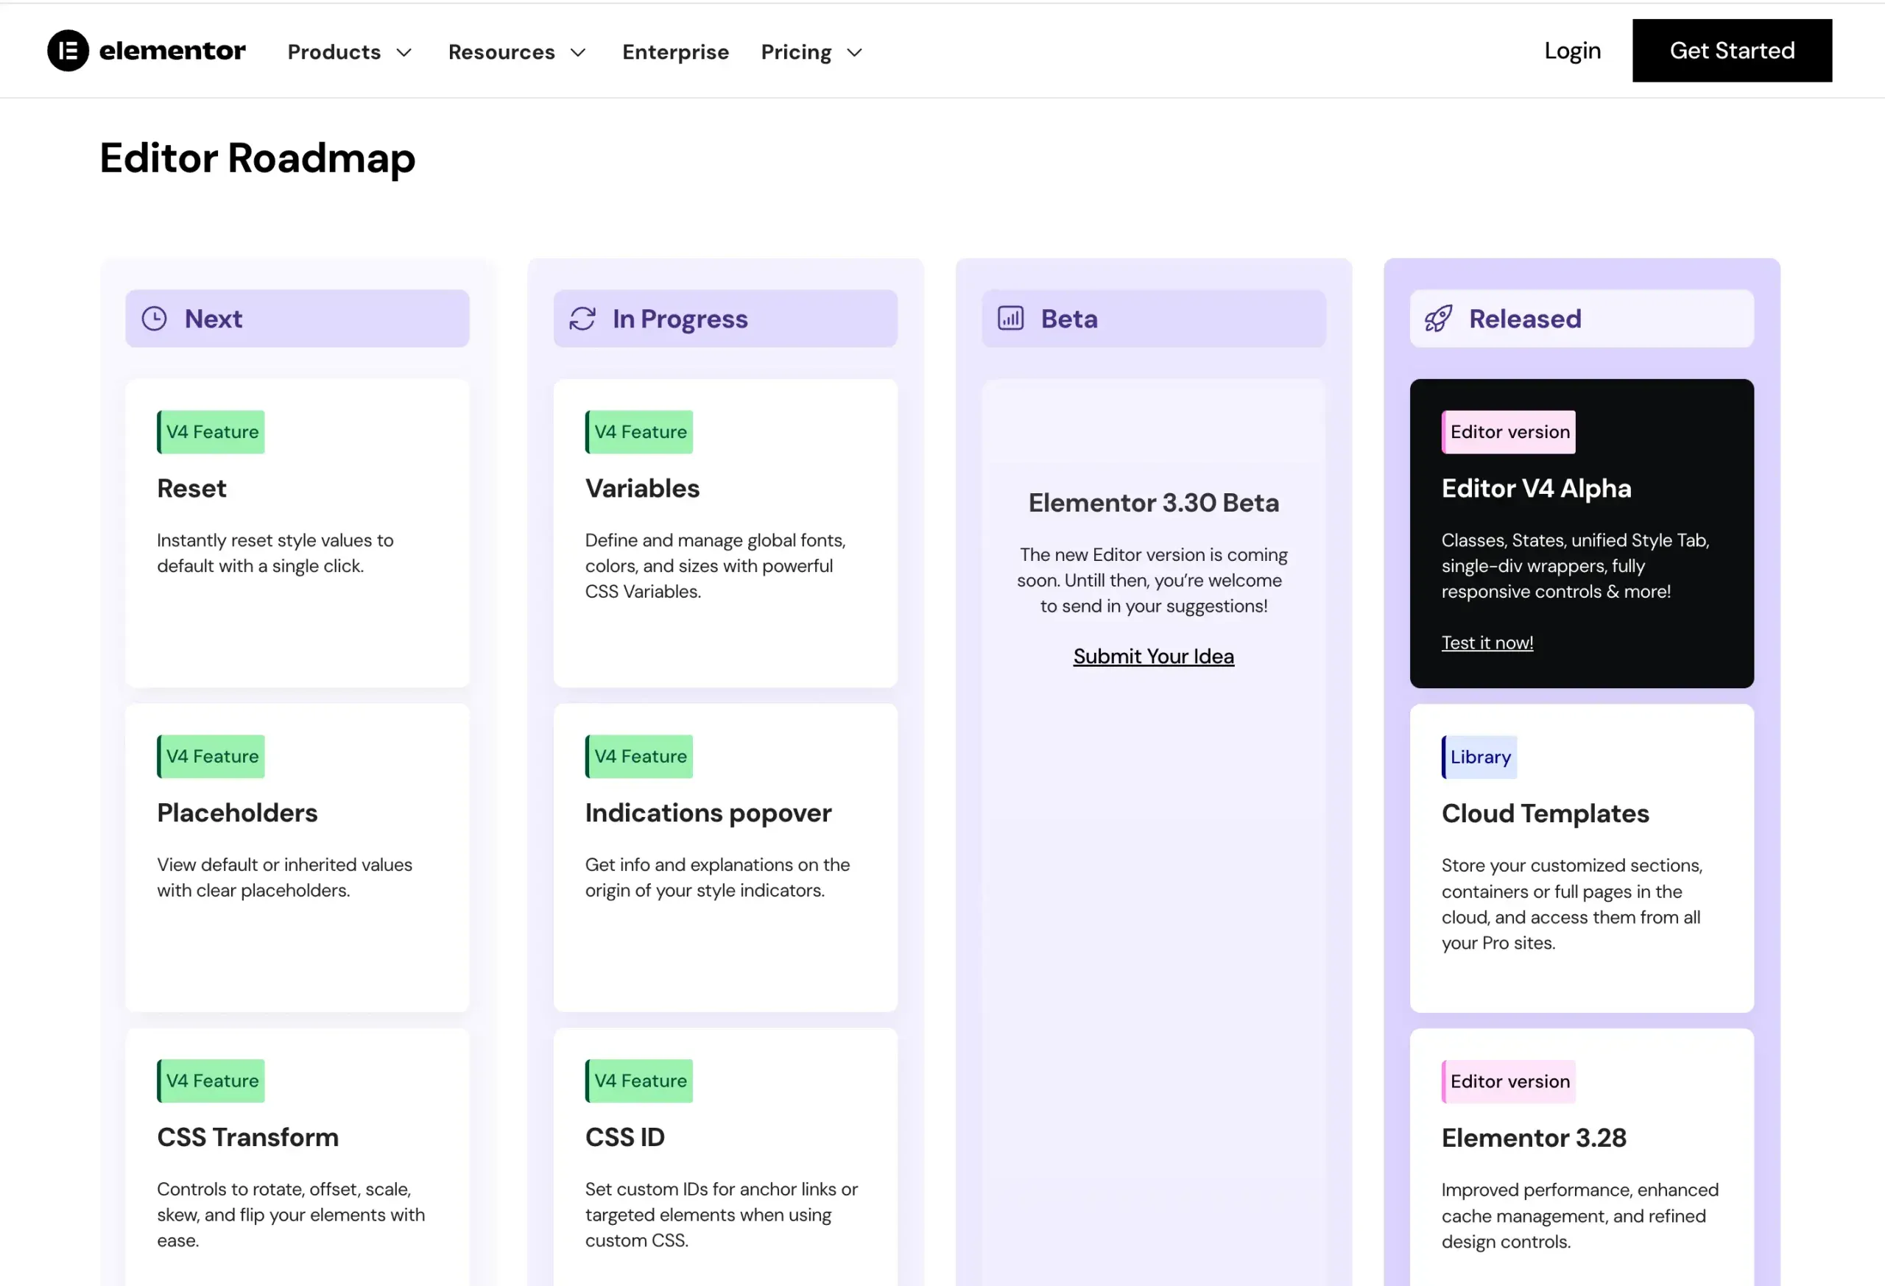The height and width of the screenshot is (1286, 1885).
Task: Click the Elementor 3.28 card title
Action: click(1534, 1137)
